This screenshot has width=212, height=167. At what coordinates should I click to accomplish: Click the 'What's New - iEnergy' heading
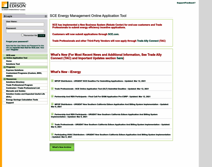(x=66, y=72)
